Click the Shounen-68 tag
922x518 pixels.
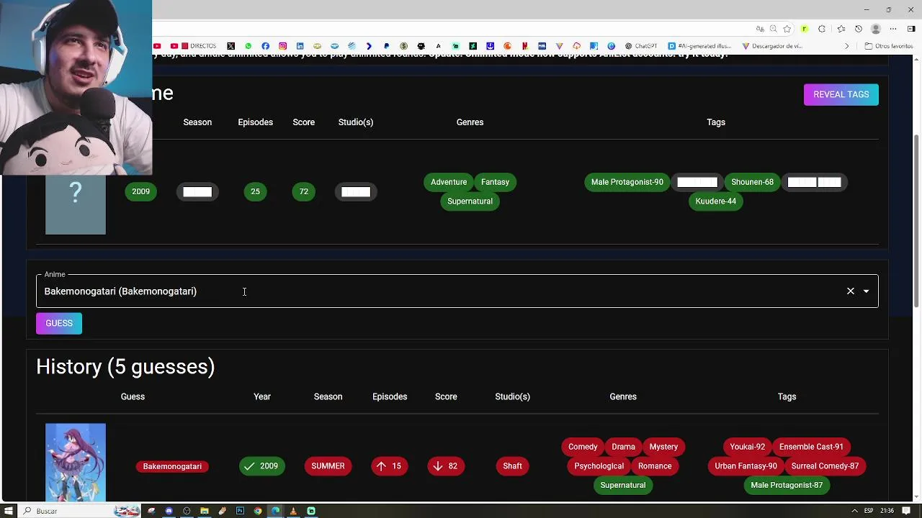(x=752, y=182)
